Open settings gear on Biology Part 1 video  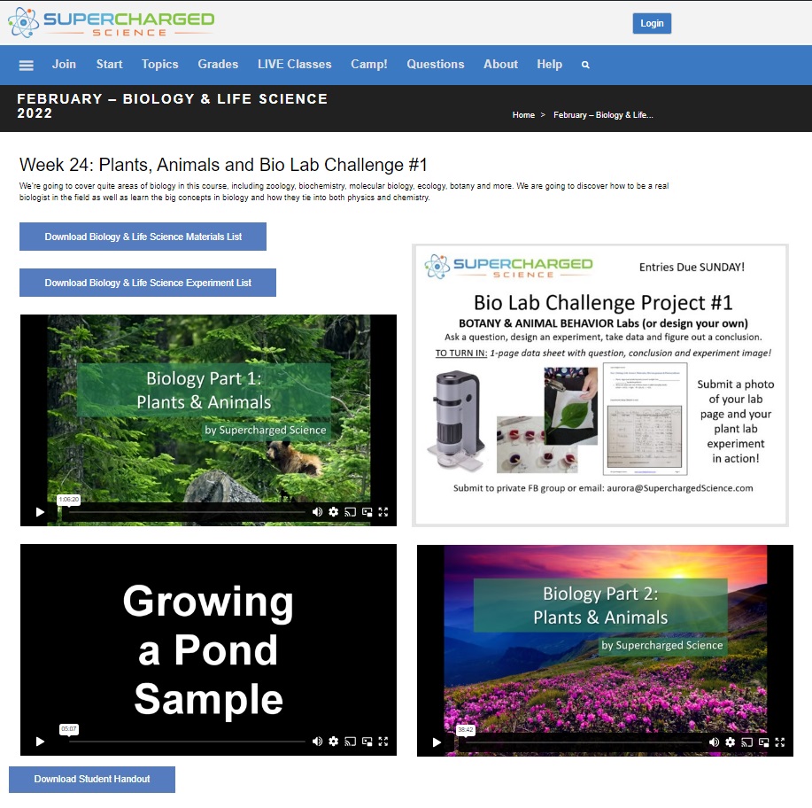click(x=333, y=512)
